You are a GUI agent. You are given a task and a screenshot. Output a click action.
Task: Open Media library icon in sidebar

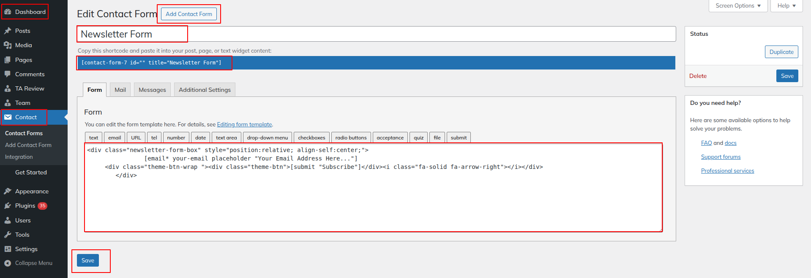click(x=8, y=45)
